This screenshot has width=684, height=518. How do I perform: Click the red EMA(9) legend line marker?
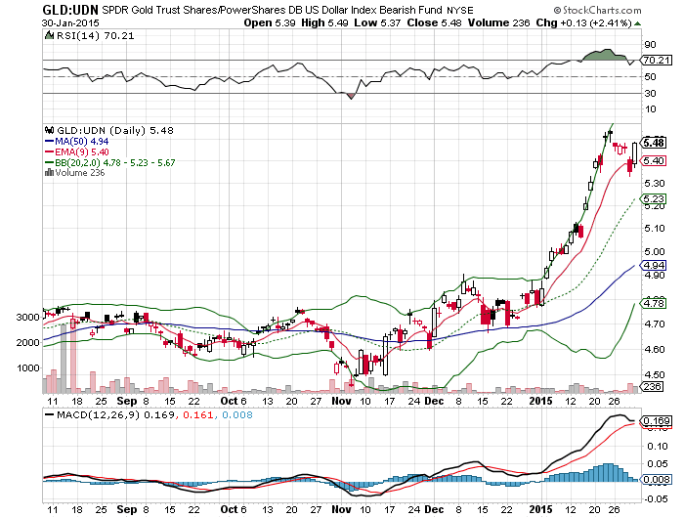49,151
